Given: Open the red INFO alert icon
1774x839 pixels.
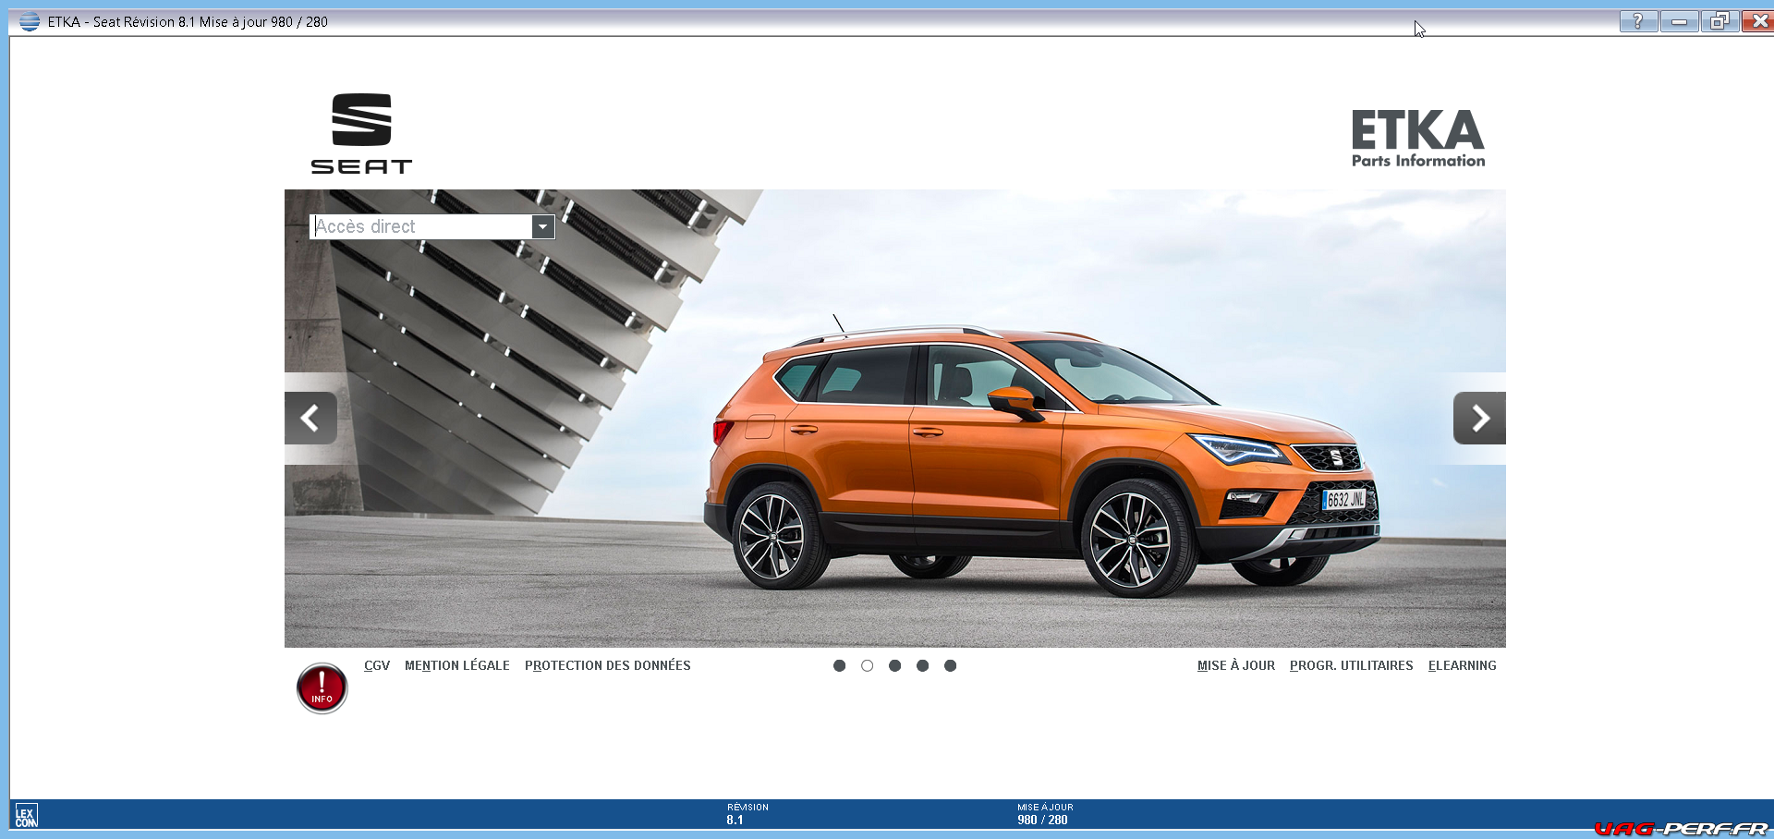Looking at the screenshot, I should pyautogui.click(x=322, y=688).
